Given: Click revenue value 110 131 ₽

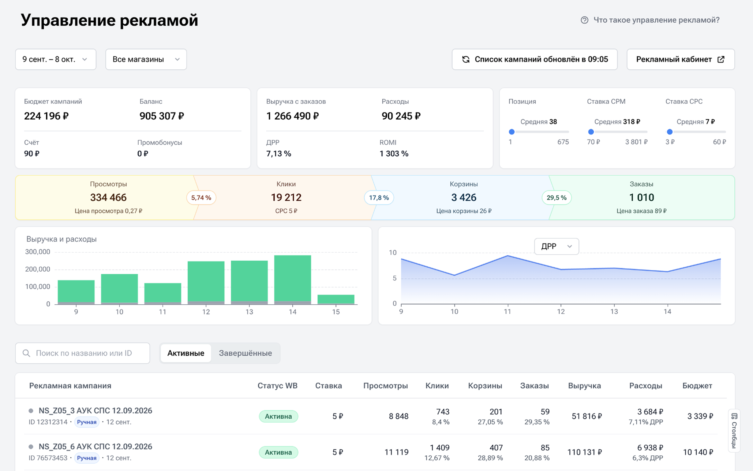Looking at the screenshot, I should [x=584, y=452].
